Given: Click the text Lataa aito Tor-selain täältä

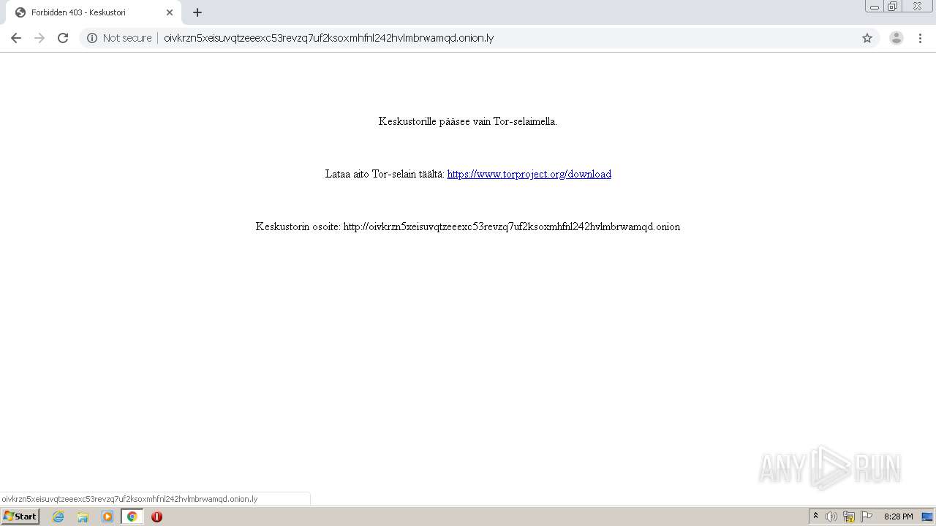Looking at the screenshot, I should [x=385, y=174].
